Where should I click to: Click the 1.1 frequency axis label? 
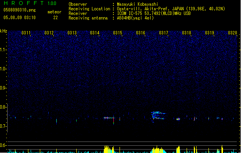[x=3, y=50]
